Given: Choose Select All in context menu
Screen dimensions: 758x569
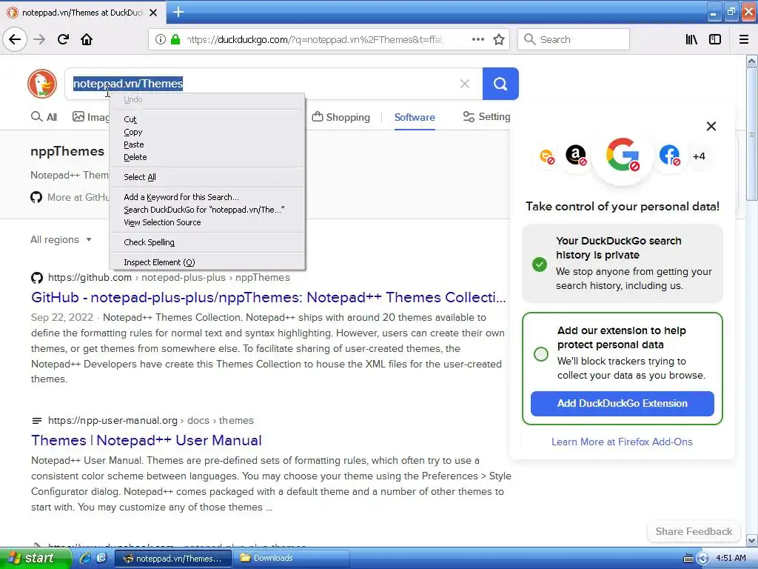Looking at the screenshot, I should (x=207, y=177).
